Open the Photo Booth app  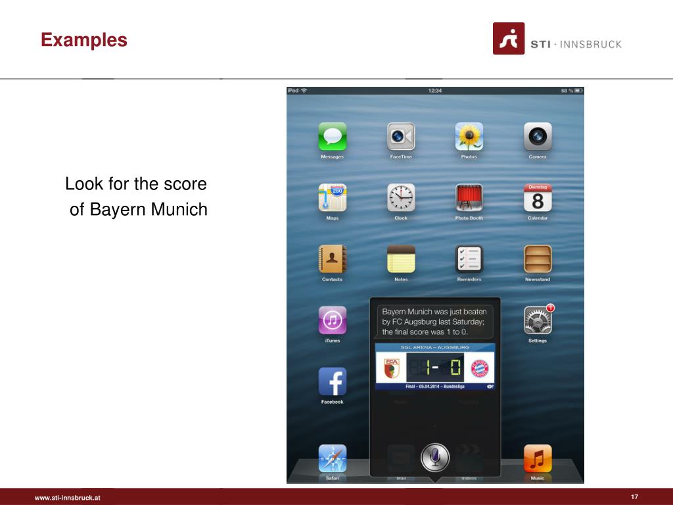(469, 198)
